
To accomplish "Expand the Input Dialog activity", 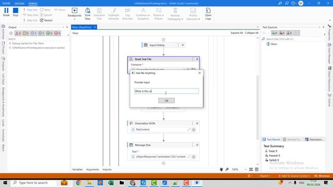I will [x=183, y=45].
